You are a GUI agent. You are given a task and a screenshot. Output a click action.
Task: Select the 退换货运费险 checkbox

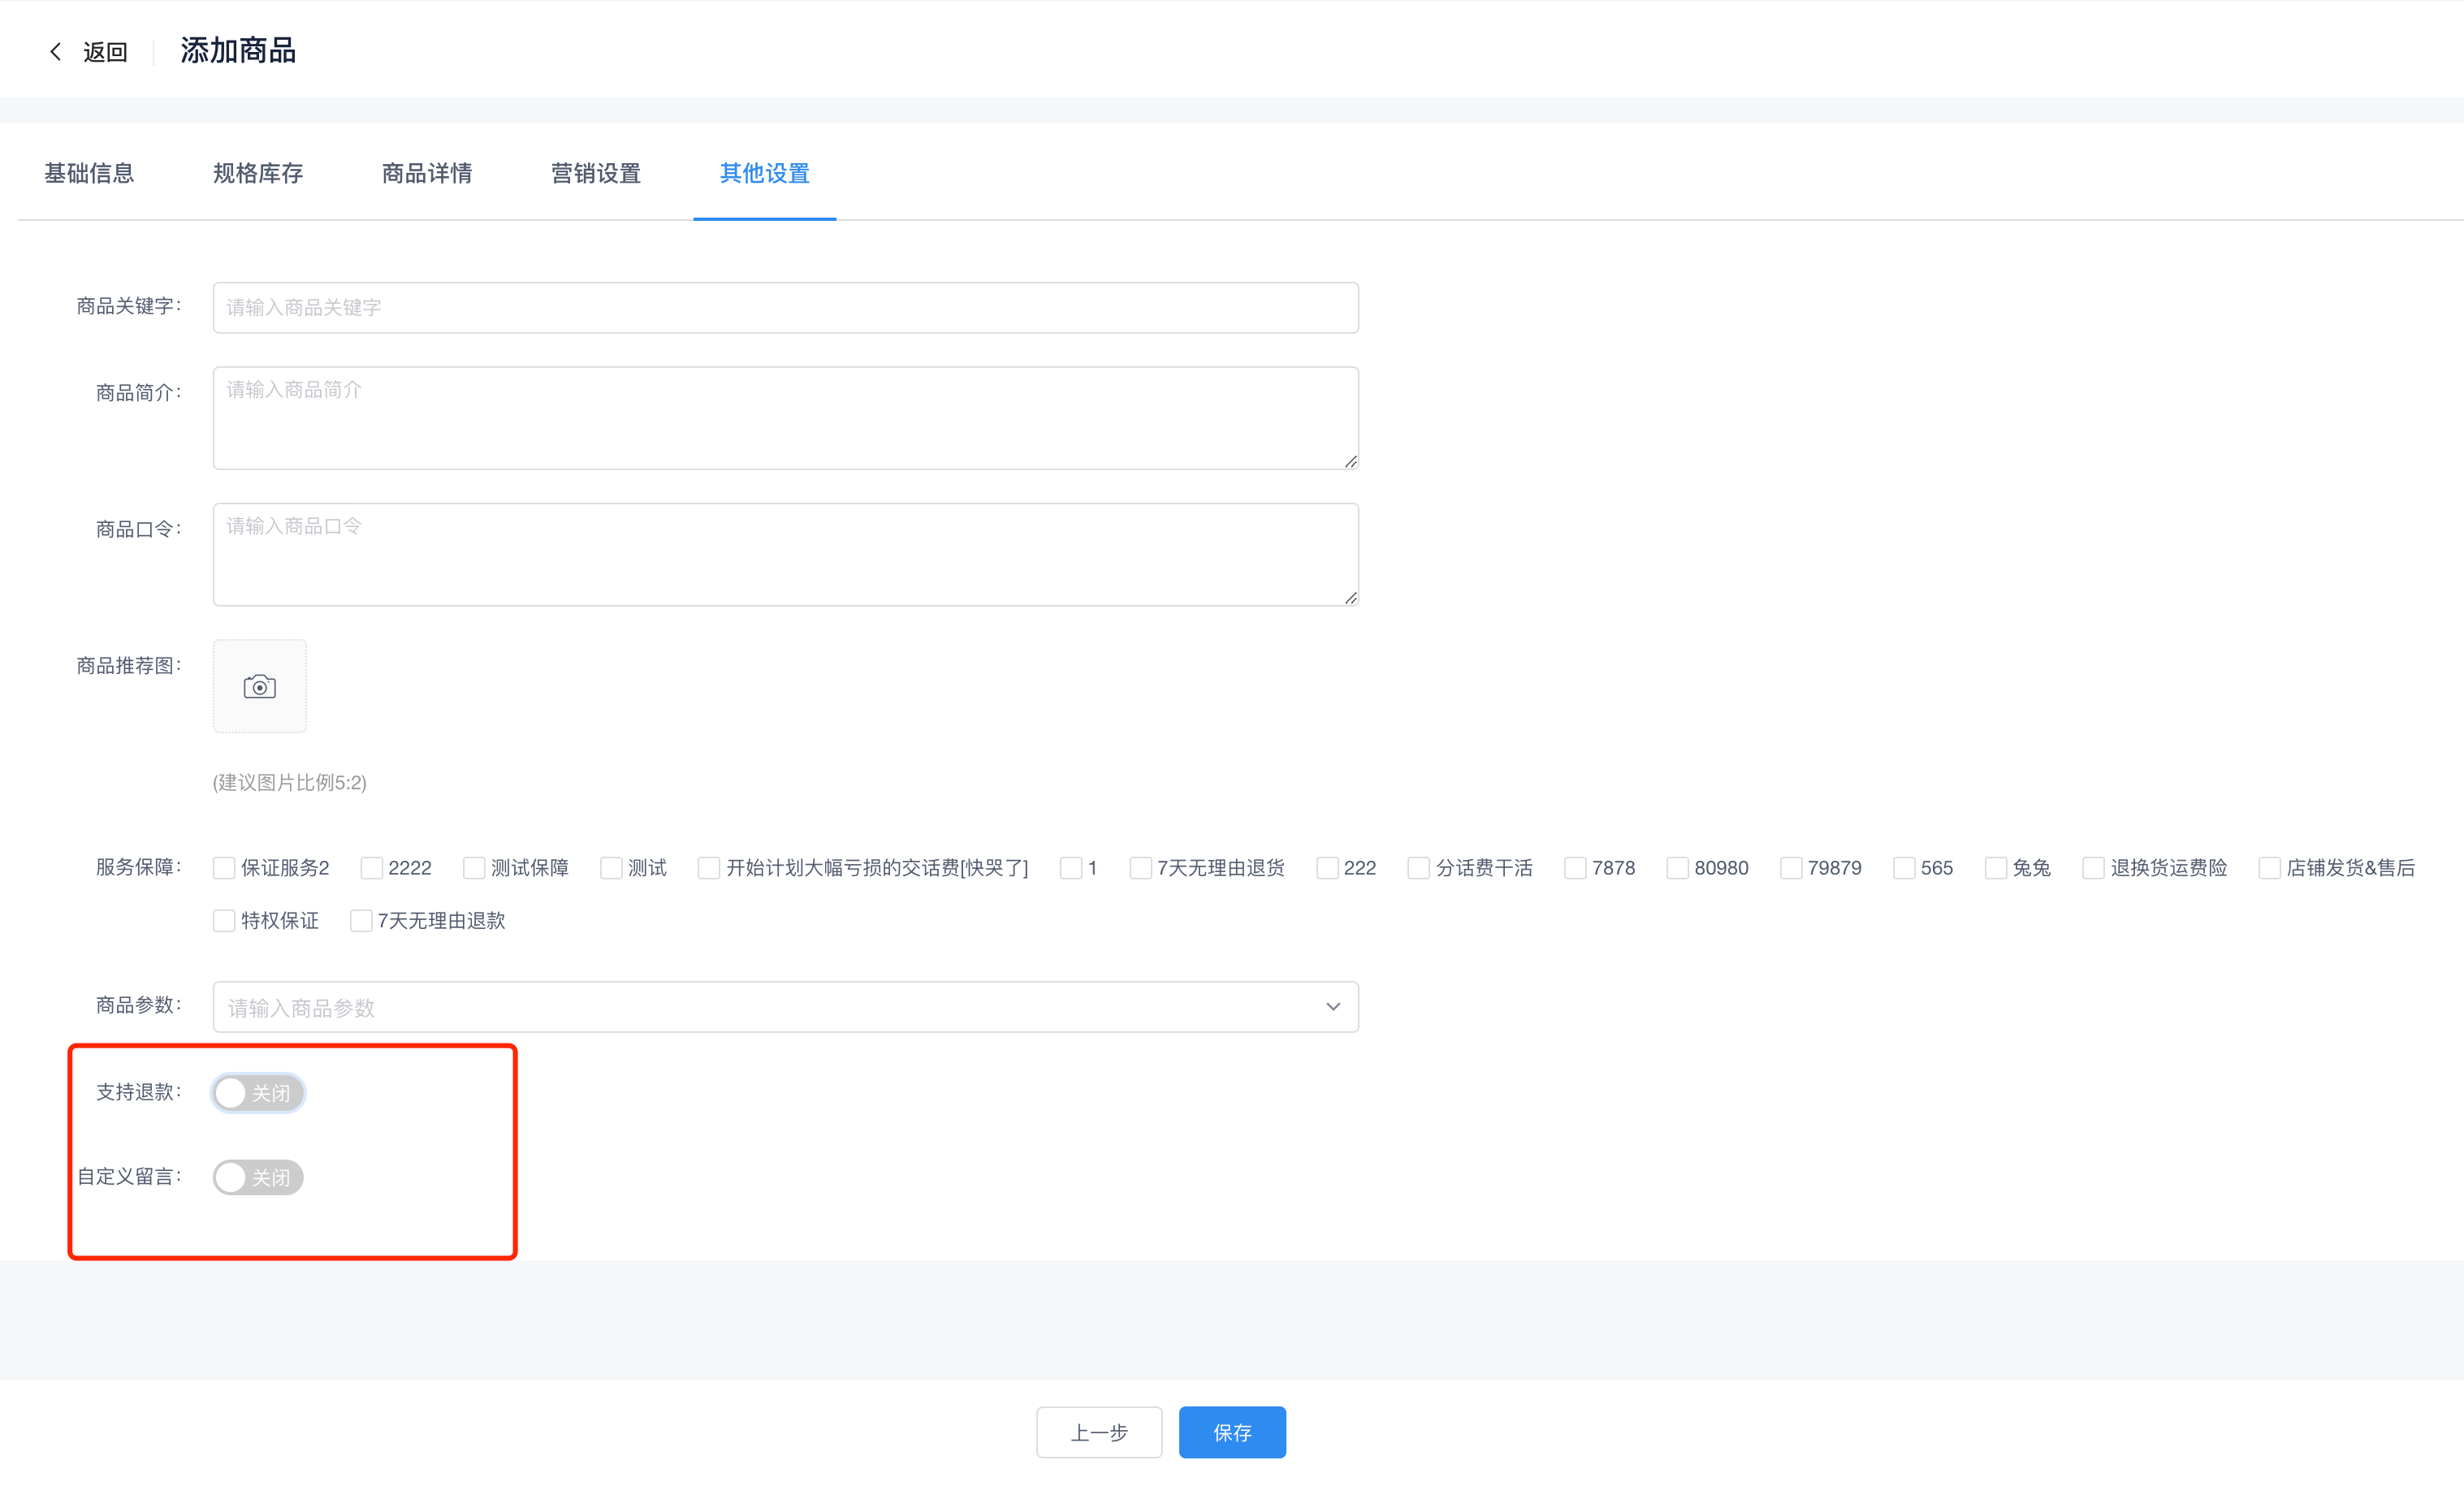(2093, 868)
